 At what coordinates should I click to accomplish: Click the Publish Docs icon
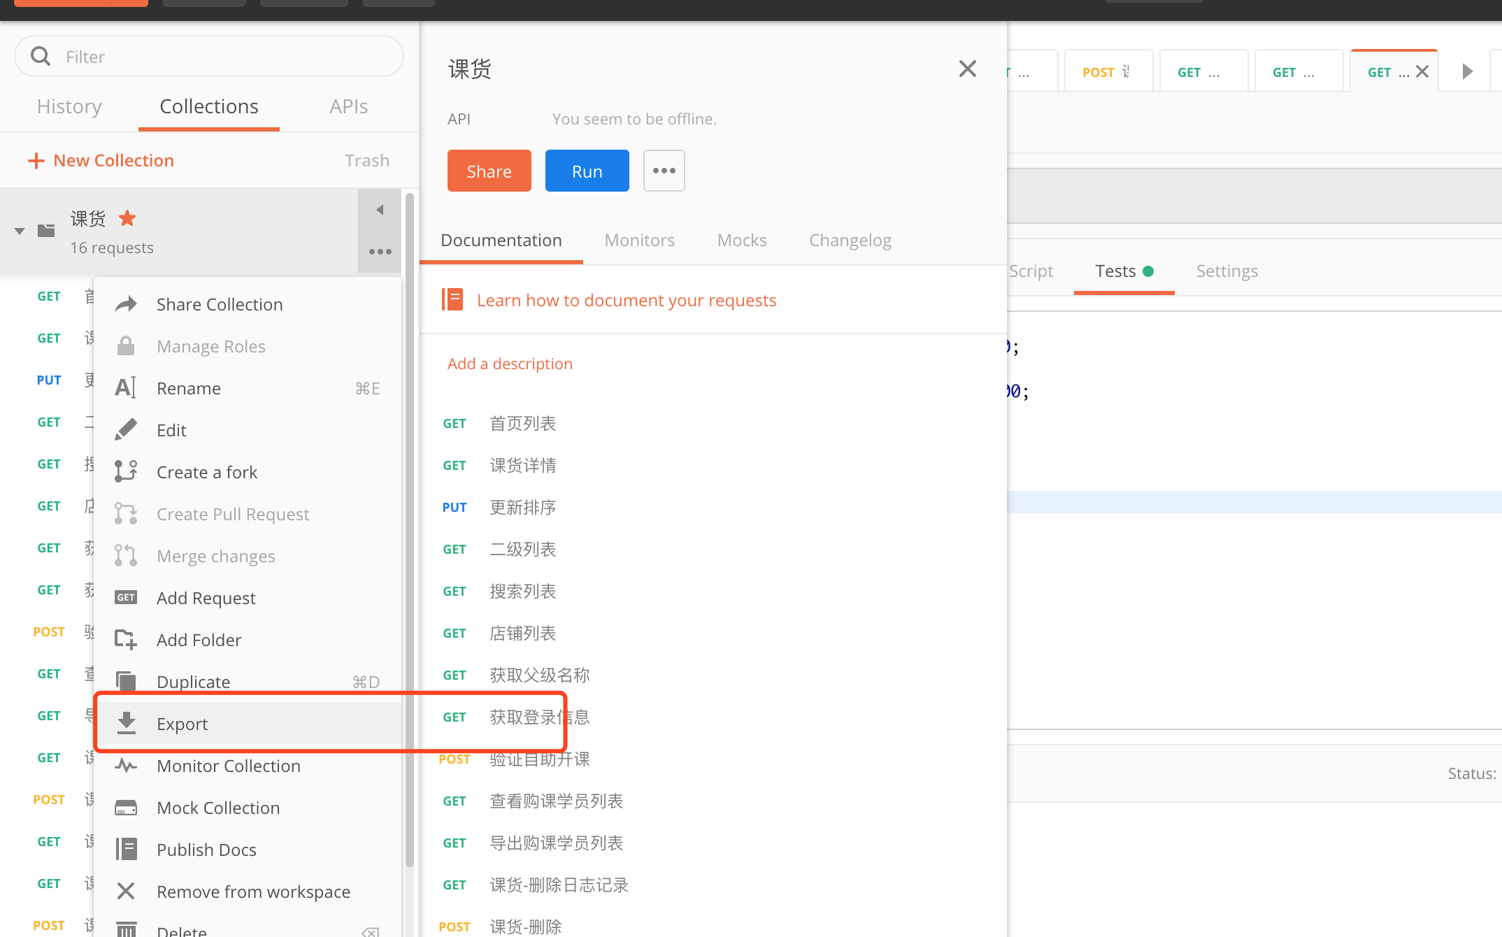coord(126,850)
